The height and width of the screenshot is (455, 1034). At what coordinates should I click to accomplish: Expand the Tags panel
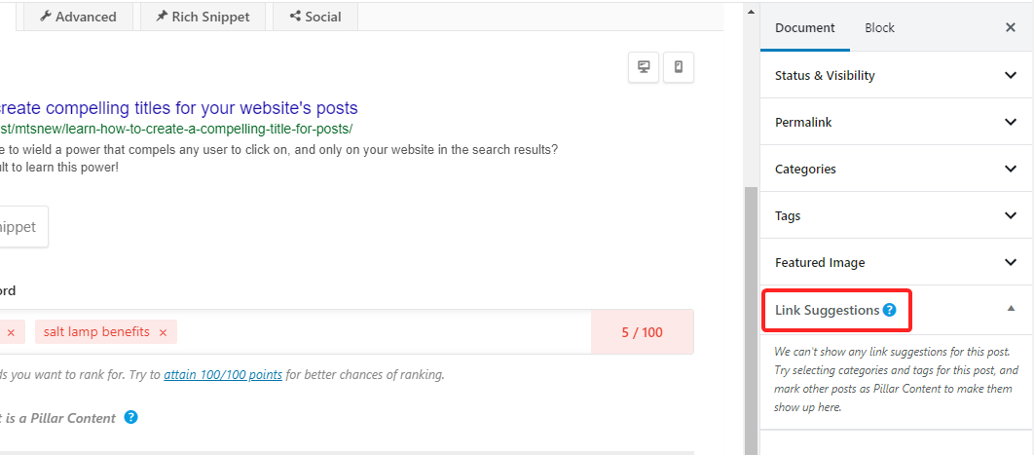896,215
